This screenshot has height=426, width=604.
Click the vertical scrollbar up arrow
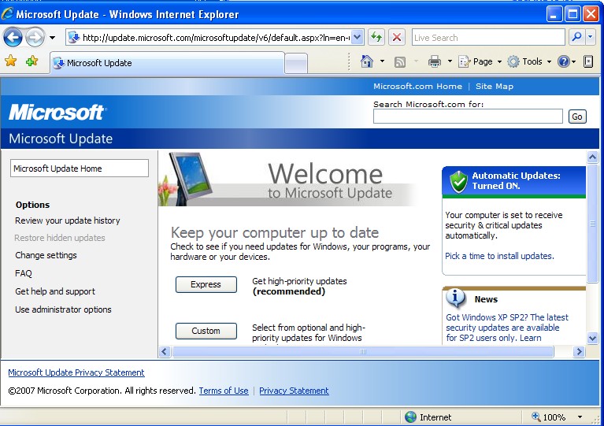pyautogui.click(x=592, y=157)
